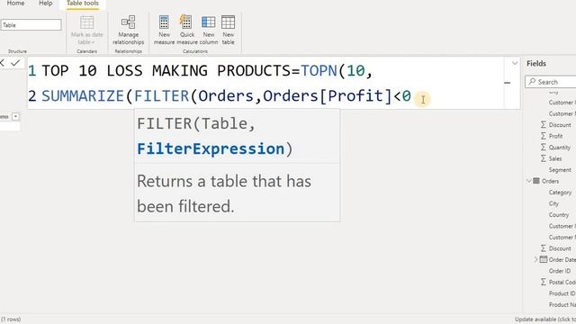Viewport: 576px width, 324px height.
Task: Open the Quick measure tool
Action: 187,30
